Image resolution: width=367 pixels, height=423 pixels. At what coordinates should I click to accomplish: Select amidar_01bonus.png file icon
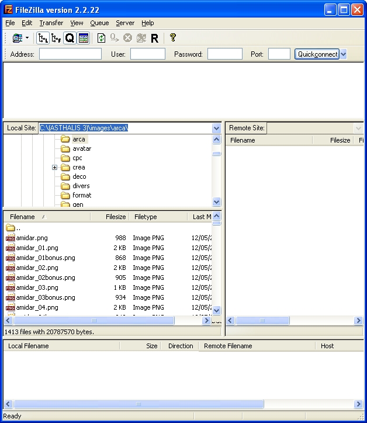11,258
